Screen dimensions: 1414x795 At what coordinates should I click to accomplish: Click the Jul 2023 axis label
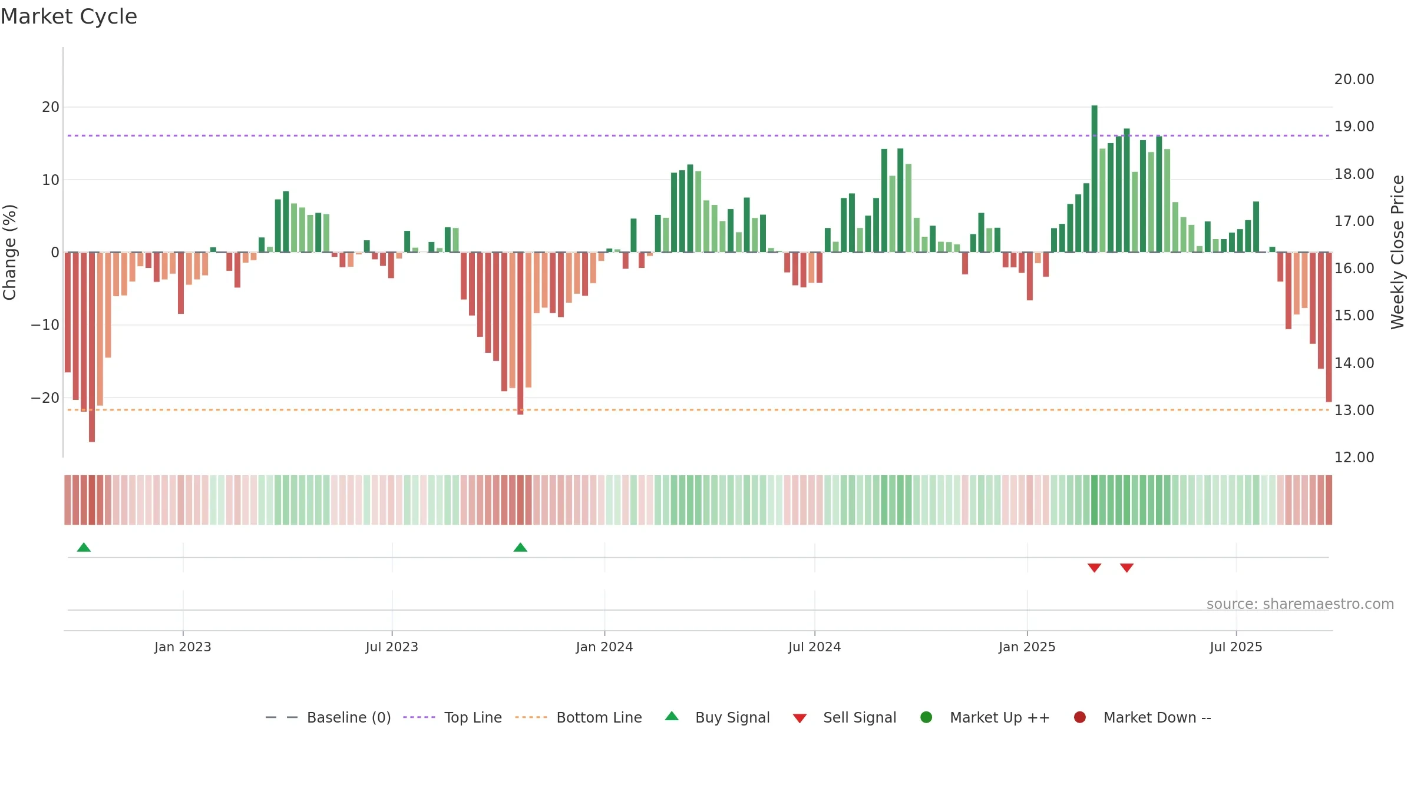(392, 647)
